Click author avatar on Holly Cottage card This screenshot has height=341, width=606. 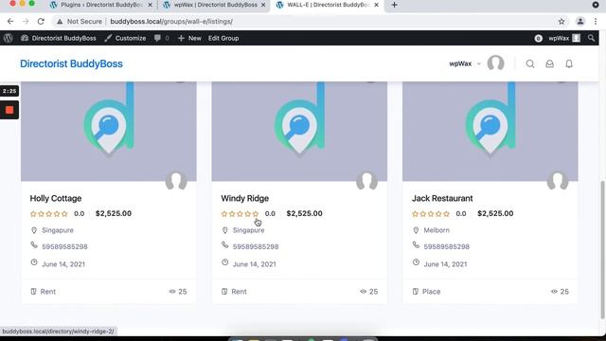pyautogui.click(x=176, y=181)
